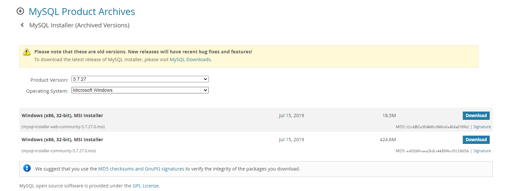Open Signature link for the 424.6M installer
The height and width of the screenshot is (191, 521).
click(x=482, y=151)
